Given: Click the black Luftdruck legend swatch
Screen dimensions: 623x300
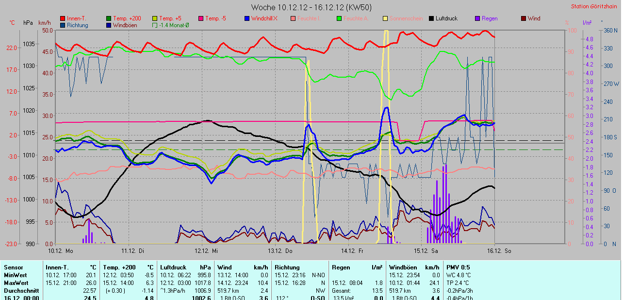Looking at the screenshot, I should [431, 18].
